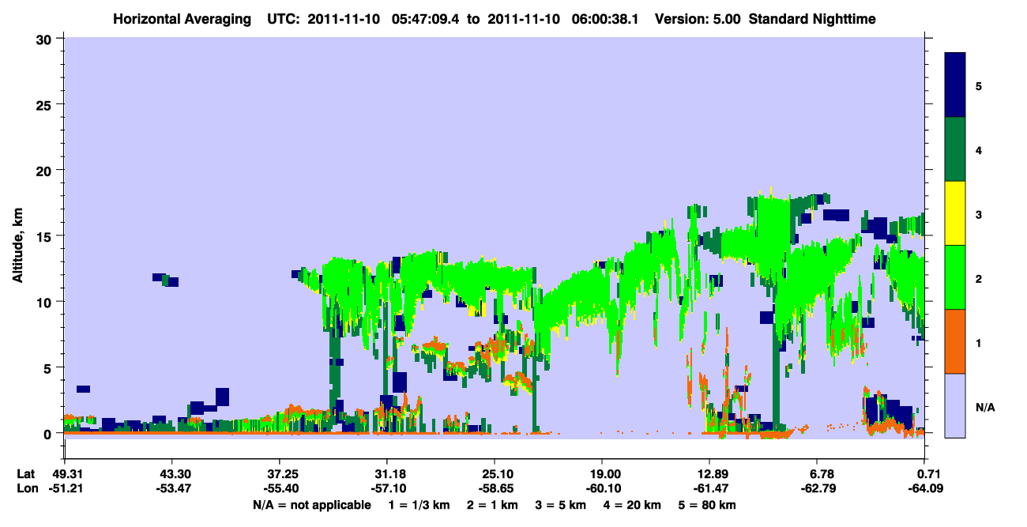Click the '3 = 5 km' caption
This screenshot has height=527, width=1027.
pyautogui.click(x=562, y=505)
